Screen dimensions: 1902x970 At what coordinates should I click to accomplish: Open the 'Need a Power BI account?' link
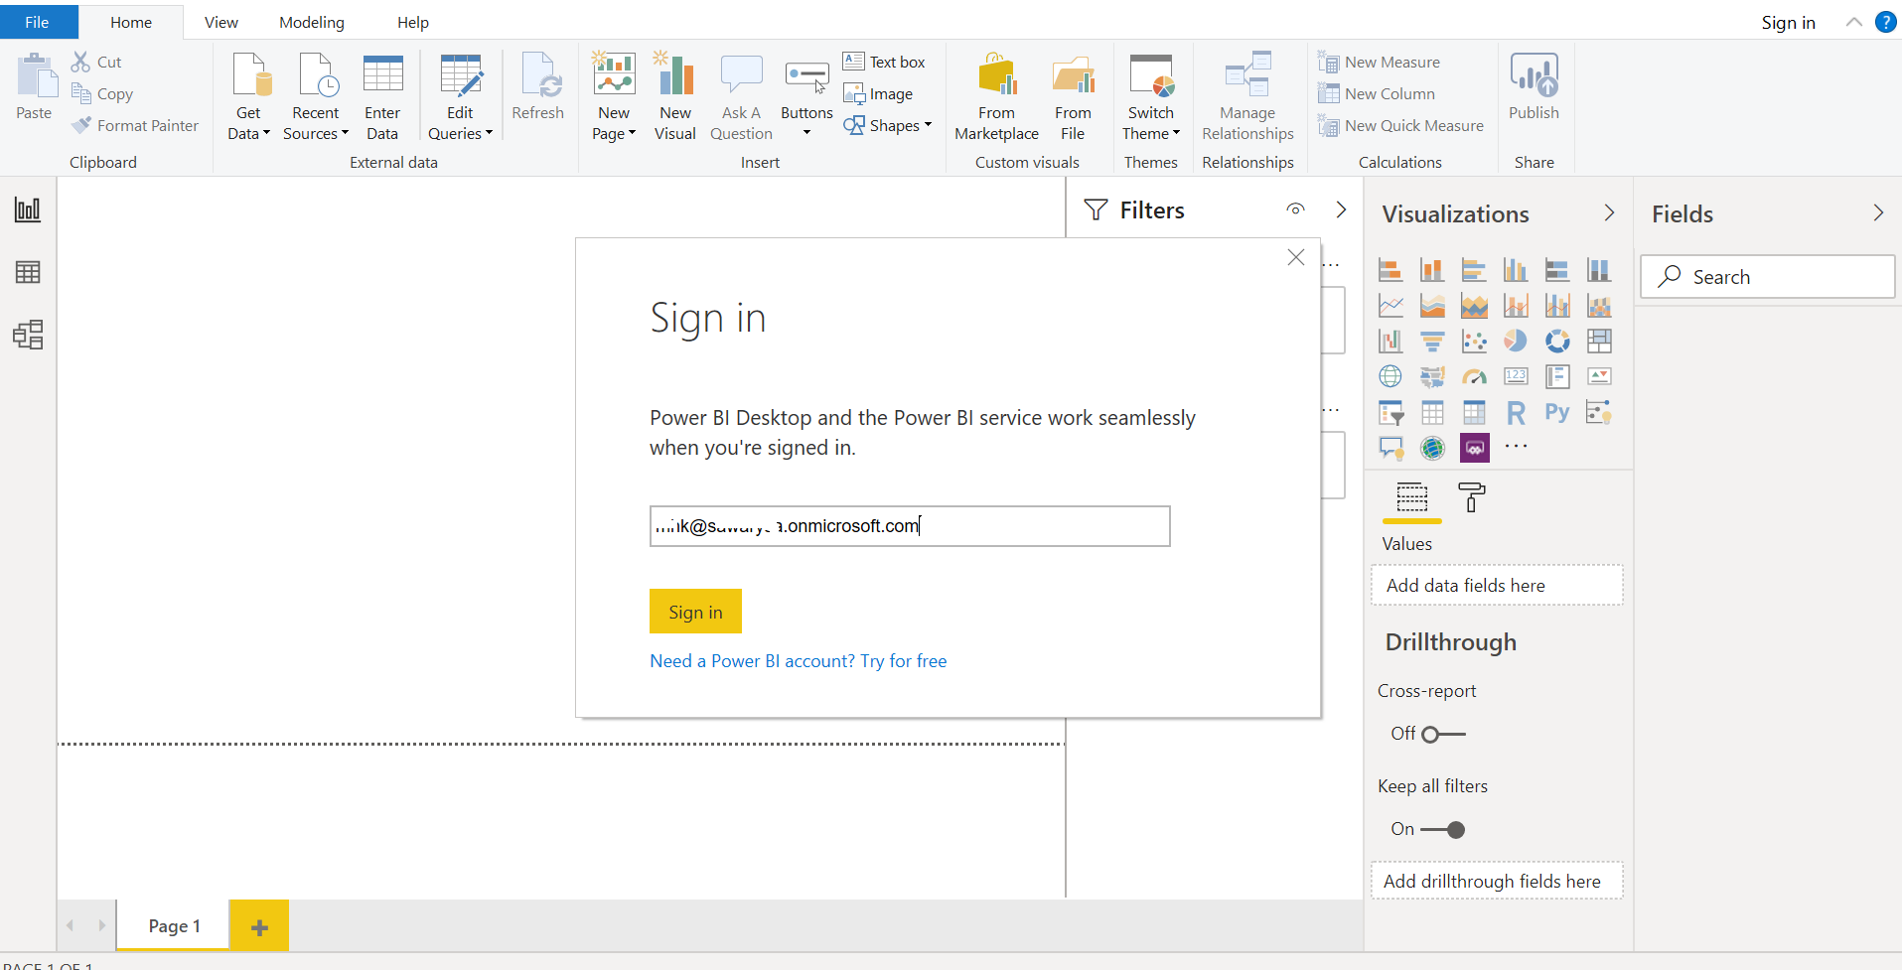[799, 661]
